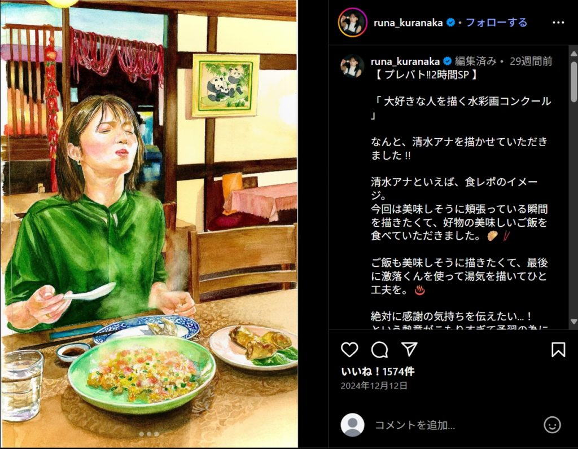Save post with the bookmark icon
Viewport: 578px width, 449px height.
click(x=558, y=350)
